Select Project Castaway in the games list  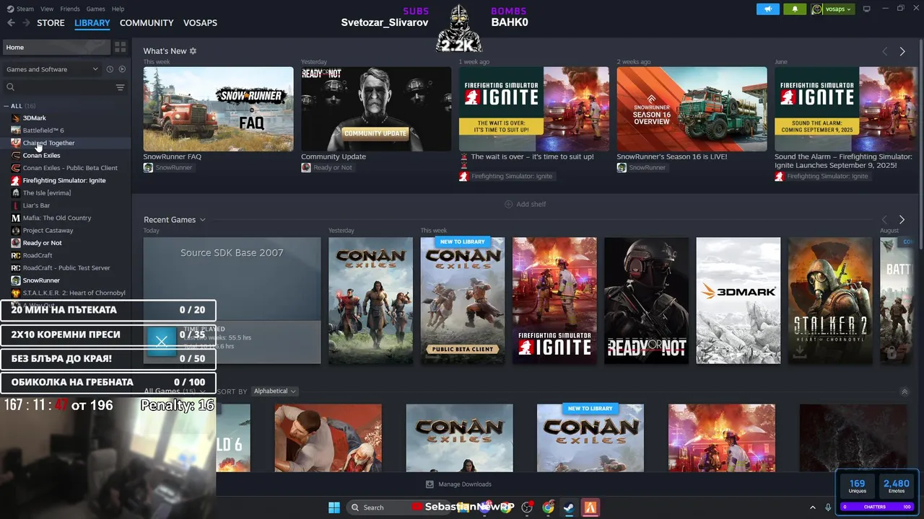point(48,231)
